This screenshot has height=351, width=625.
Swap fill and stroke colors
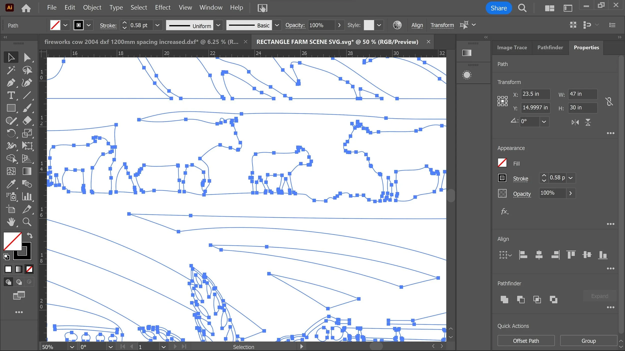[x=30, y=235]
